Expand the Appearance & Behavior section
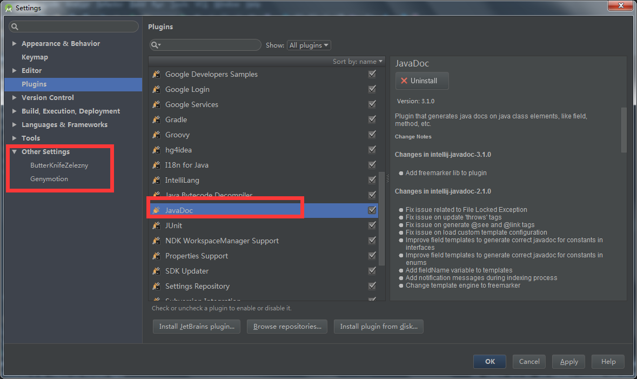This screenshot has width=637, height=379. click(x=14, y=43)
